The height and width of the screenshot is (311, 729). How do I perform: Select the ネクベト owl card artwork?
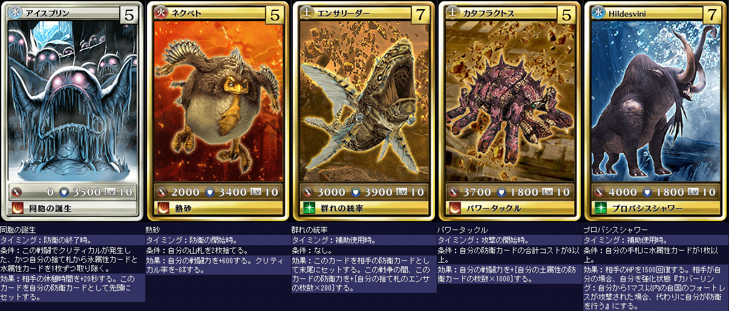[x=218, y=101]
